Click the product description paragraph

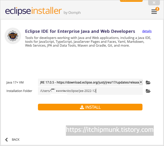88,42
